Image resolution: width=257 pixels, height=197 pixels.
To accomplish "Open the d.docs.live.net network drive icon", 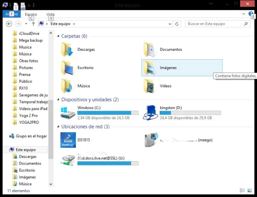I will tap(68, 160).
